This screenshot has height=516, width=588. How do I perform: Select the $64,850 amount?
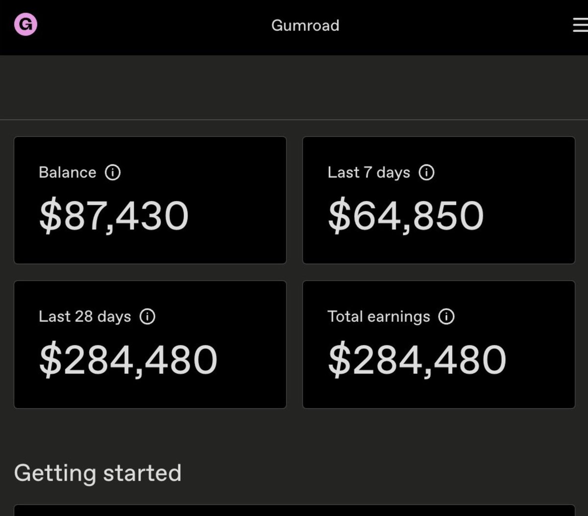[406, 216]
